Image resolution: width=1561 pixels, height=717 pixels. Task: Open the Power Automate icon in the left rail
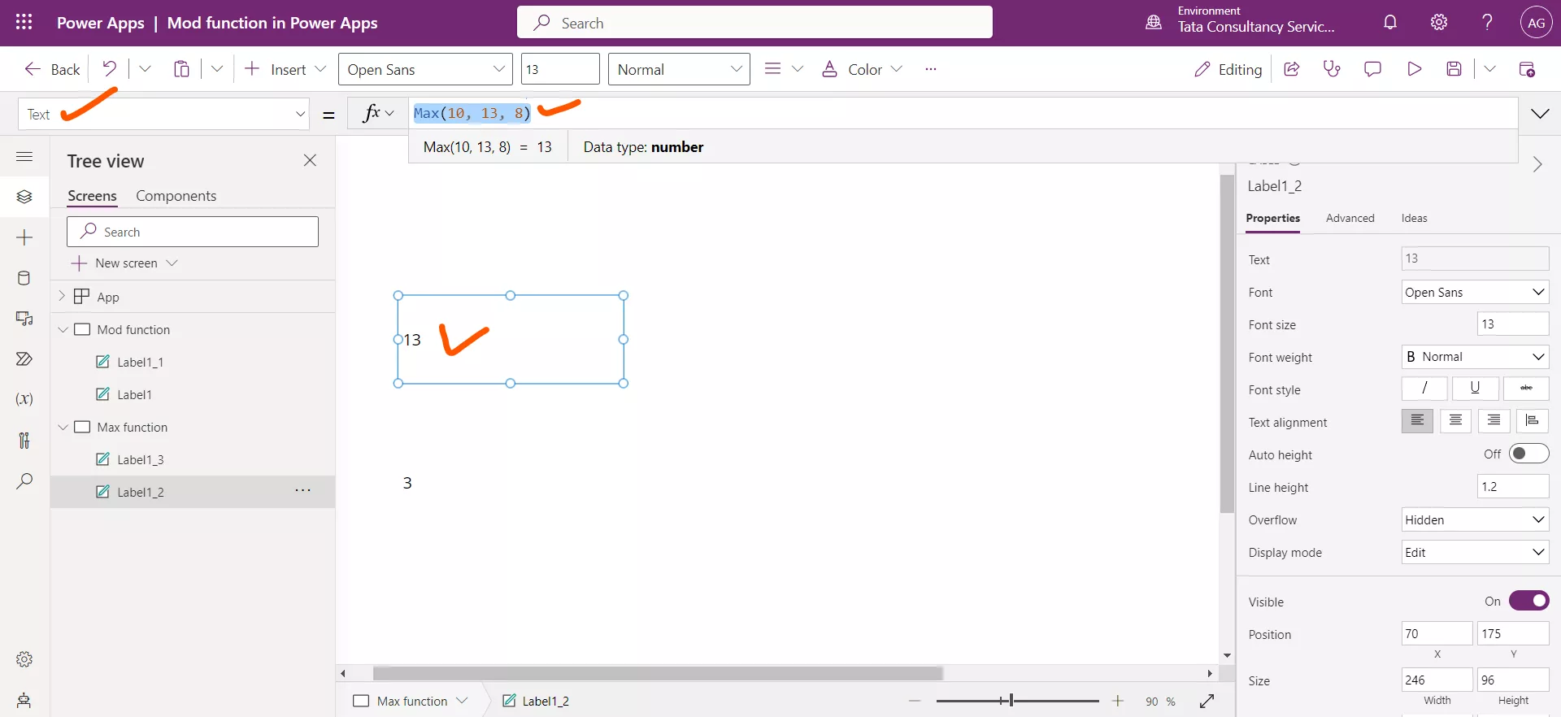click(x=24, y=358)
